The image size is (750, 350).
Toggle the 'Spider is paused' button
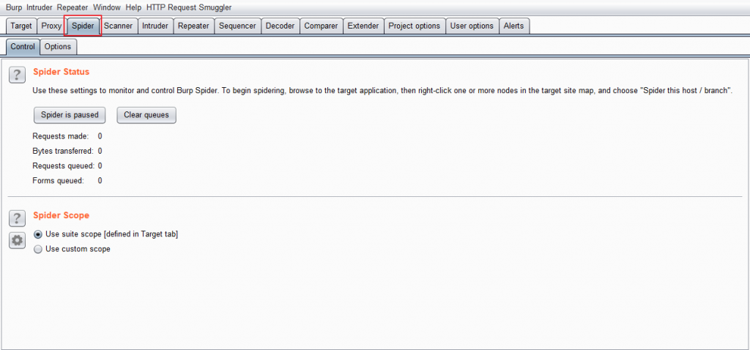(70, 115)
